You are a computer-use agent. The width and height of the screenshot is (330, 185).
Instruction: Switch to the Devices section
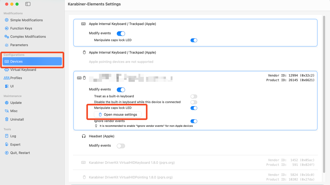(16, 61)
